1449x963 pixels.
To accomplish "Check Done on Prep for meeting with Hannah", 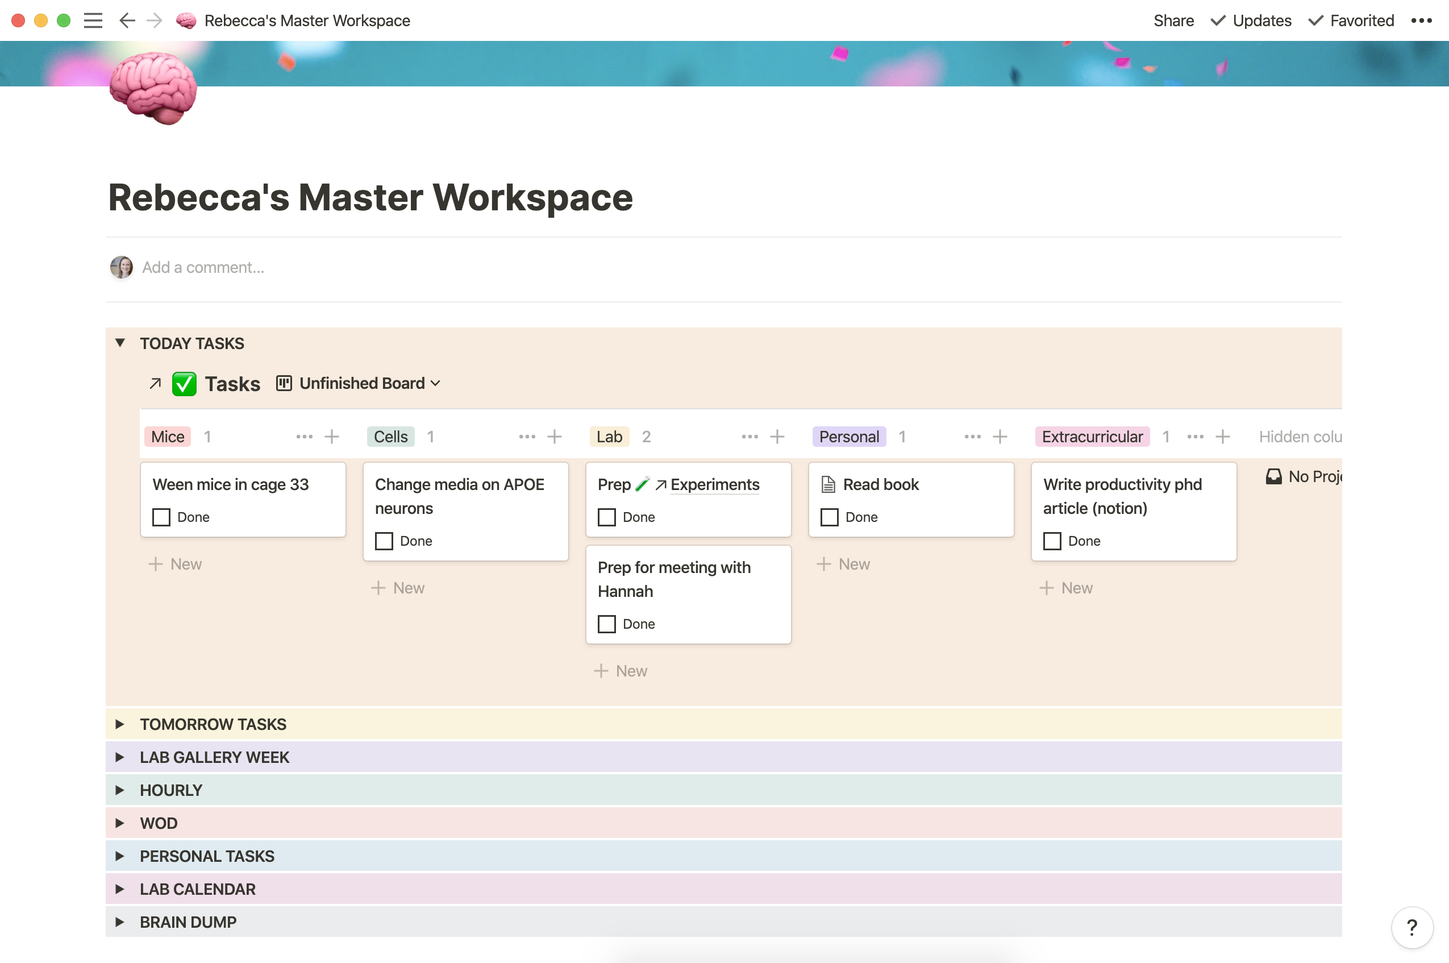I will [606, 624].
